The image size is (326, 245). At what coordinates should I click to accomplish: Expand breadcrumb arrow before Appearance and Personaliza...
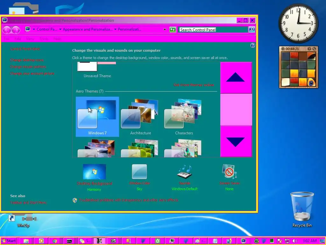(x=60, y=29)
